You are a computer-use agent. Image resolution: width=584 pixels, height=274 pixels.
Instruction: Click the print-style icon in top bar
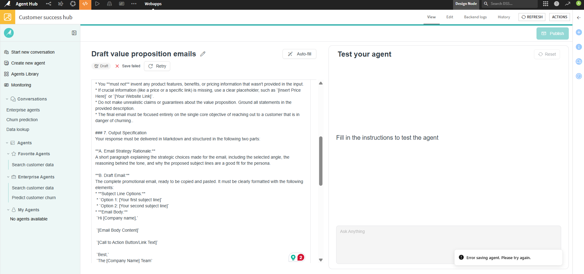pos(109,4)
